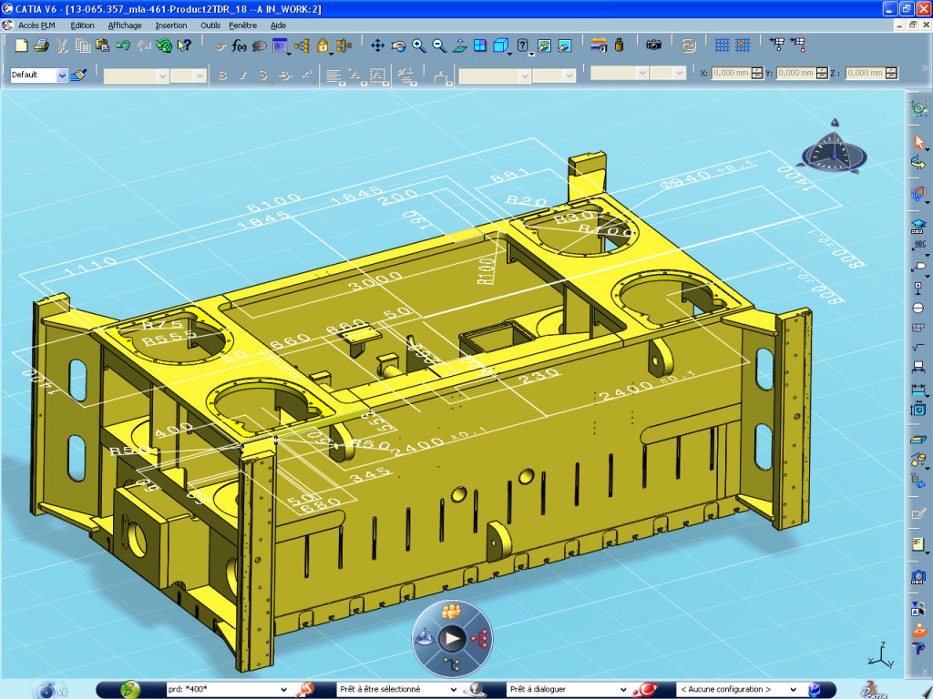Click the Accès PLM menu button

pos(37,25)
